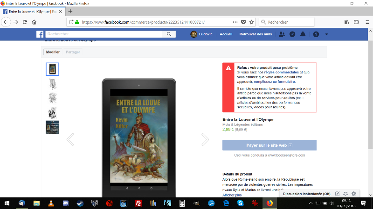The width and height of the screenshot is (373, 209).
Task: Bookmark this page with the star icon
Action: point(251,22)
